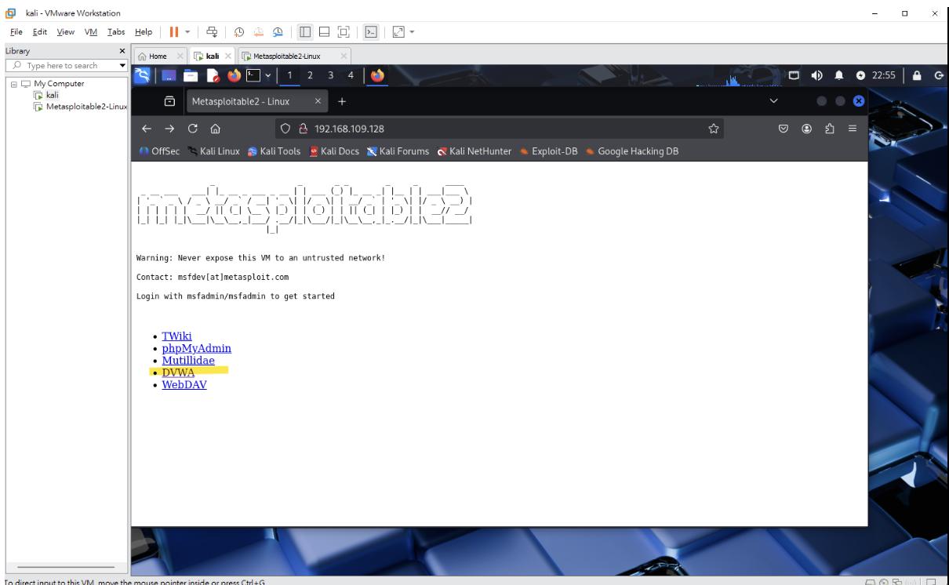Bookmark this page with star icon
Viewport: 949px width, 585px height.
[714, 129]
